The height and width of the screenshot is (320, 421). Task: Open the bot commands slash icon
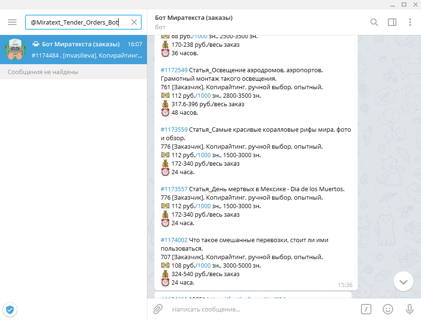tap(366, 309)
